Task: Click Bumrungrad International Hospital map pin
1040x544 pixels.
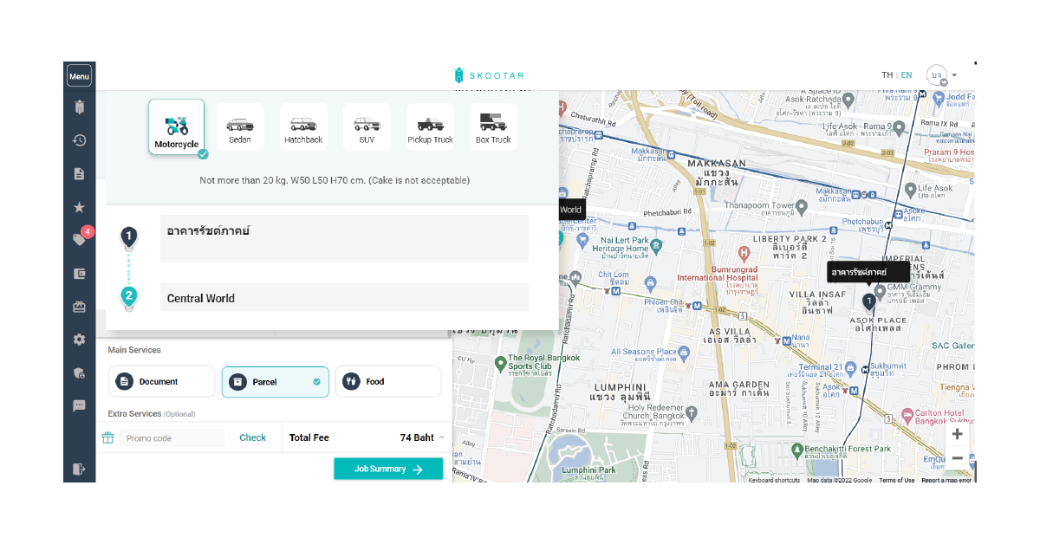Action: coord(744,254)
